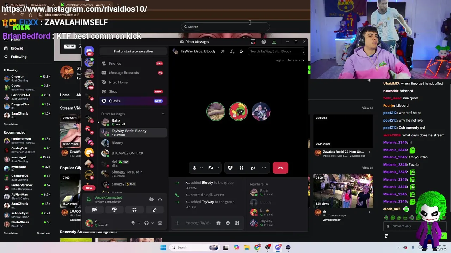Open Friends in Discord sidebar

tap(133, 63)
